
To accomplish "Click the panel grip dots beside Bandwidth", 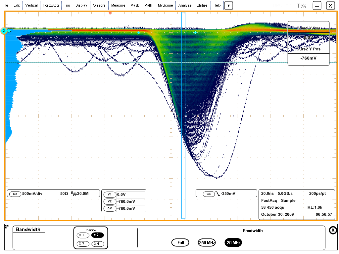I will (7, 227).
